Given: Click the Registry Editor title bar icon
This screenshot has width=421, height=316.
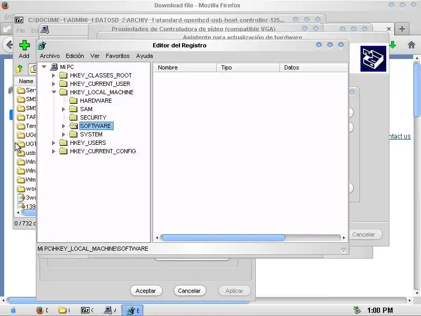Looking at the screenshot, I should pyautogui.click(x=42, y=45).
